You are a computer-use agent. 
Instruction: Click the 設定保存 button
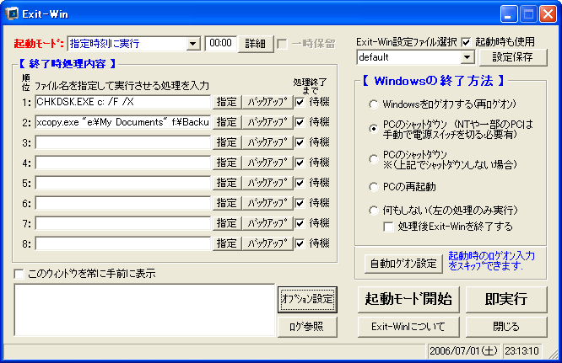point(513,57)
